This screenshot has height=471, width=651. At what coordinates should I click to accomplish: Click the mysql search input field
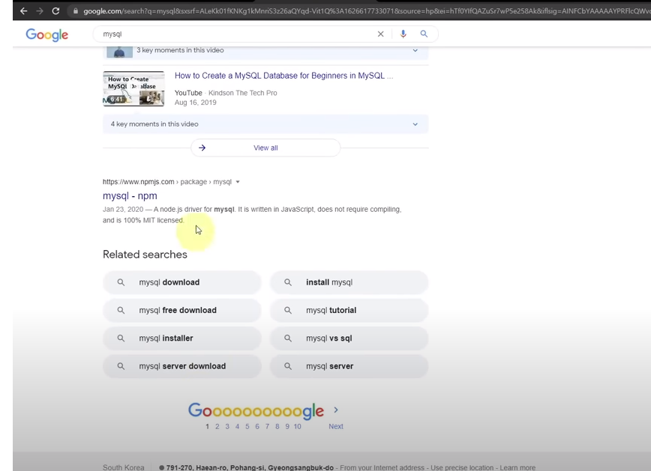(237, 34)
